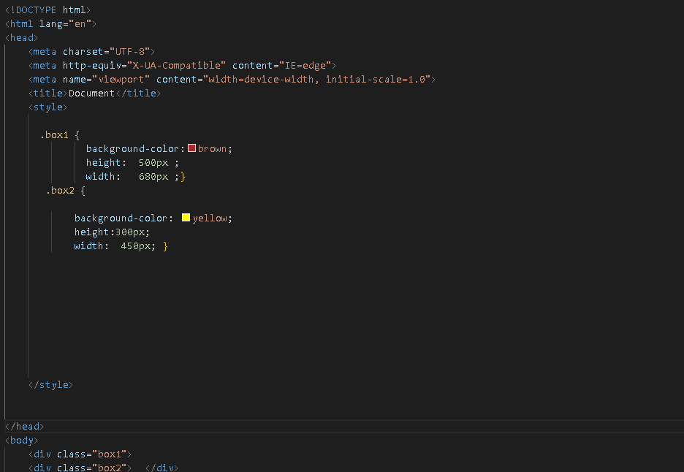Click the word 'yellow' in background-color

[x=210, y=217]
